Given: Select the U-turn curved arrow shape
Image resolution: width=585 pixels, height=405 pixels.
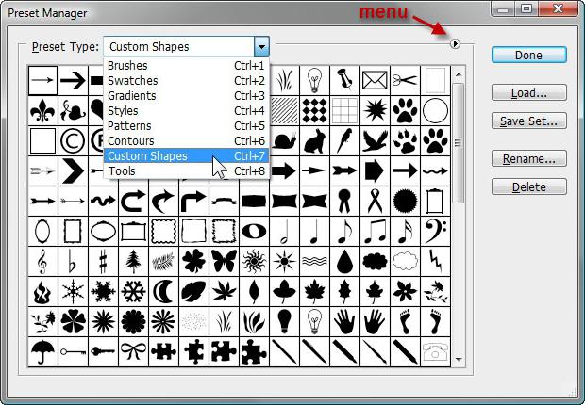Looking at the screenshot, I should tap(133, 202).
